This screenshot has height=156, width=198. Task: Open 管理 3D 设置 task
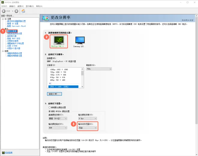click(x=13, y=24)
